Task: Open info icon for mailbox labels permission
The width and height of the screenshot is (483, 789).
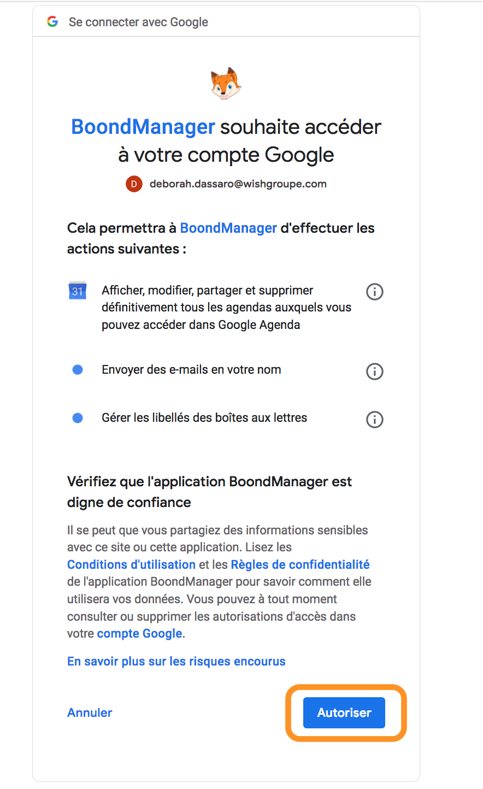Action: pos(374,420)
